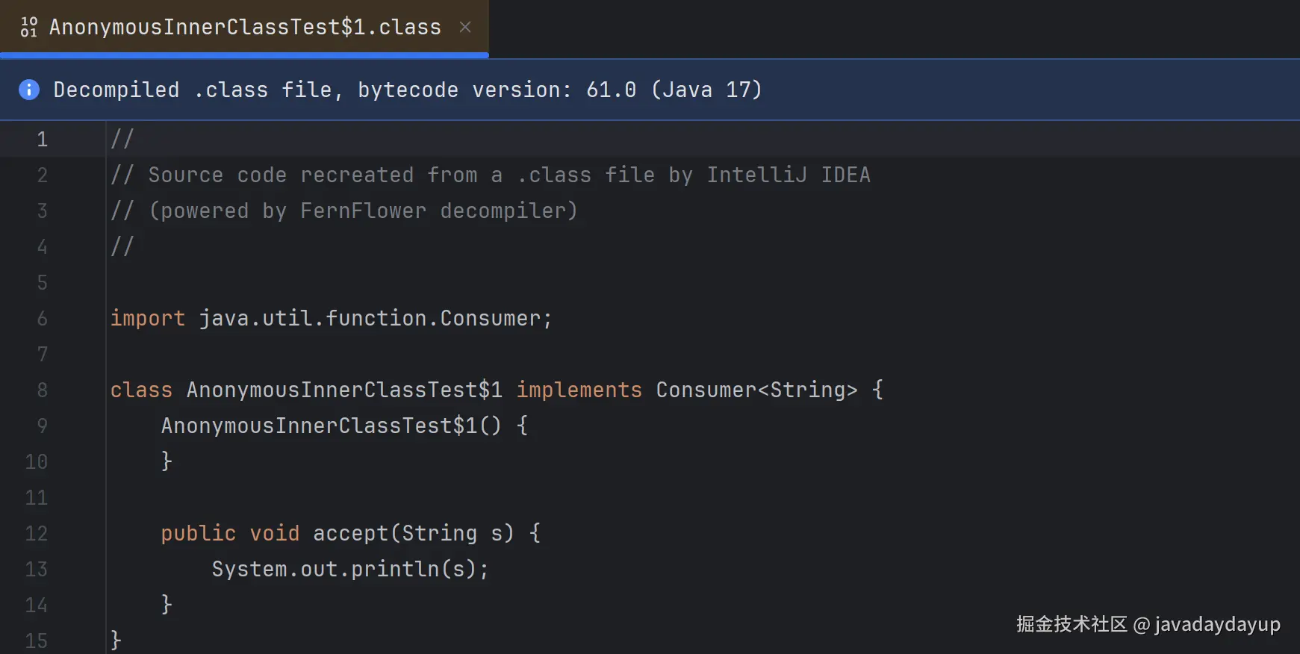Click line number 15 in the gutter
The width and height of the screenshot is (1300, 654).
click(x=36, y=641)
